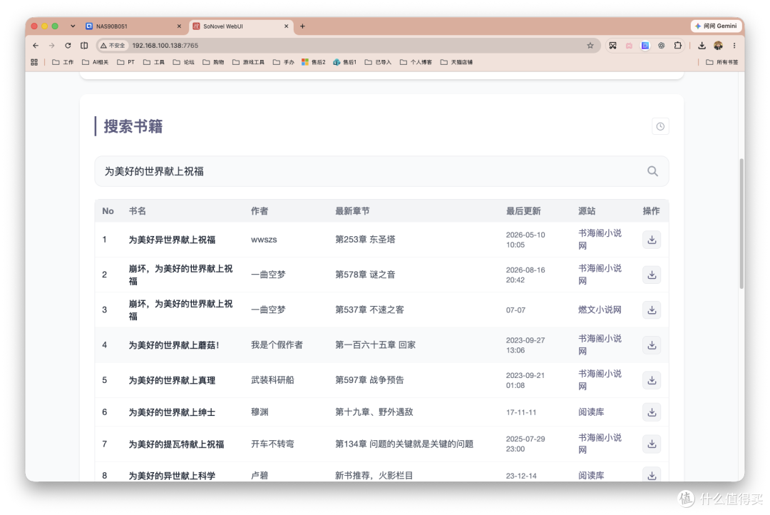This screenshot has height=515, width=770.
Task: Click the 问问 Gemini button
Action: (x=716, y=26)
